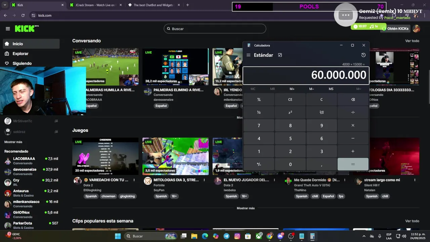The height and width of the screenshot is (242, 430).
Task: Open File Explorer from the taskbar
Action: 194,236
